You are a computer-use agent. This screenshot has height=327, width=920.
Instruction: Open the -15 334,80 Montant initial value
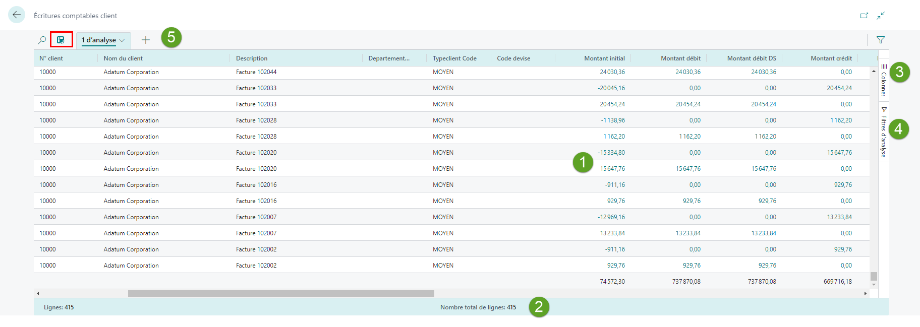click(x=611, y=153)
